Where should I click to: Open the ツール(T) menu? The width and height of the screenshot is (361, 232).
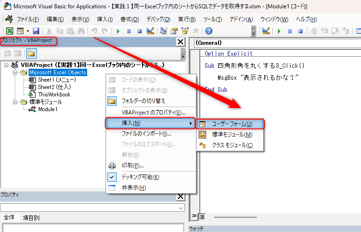213,19
